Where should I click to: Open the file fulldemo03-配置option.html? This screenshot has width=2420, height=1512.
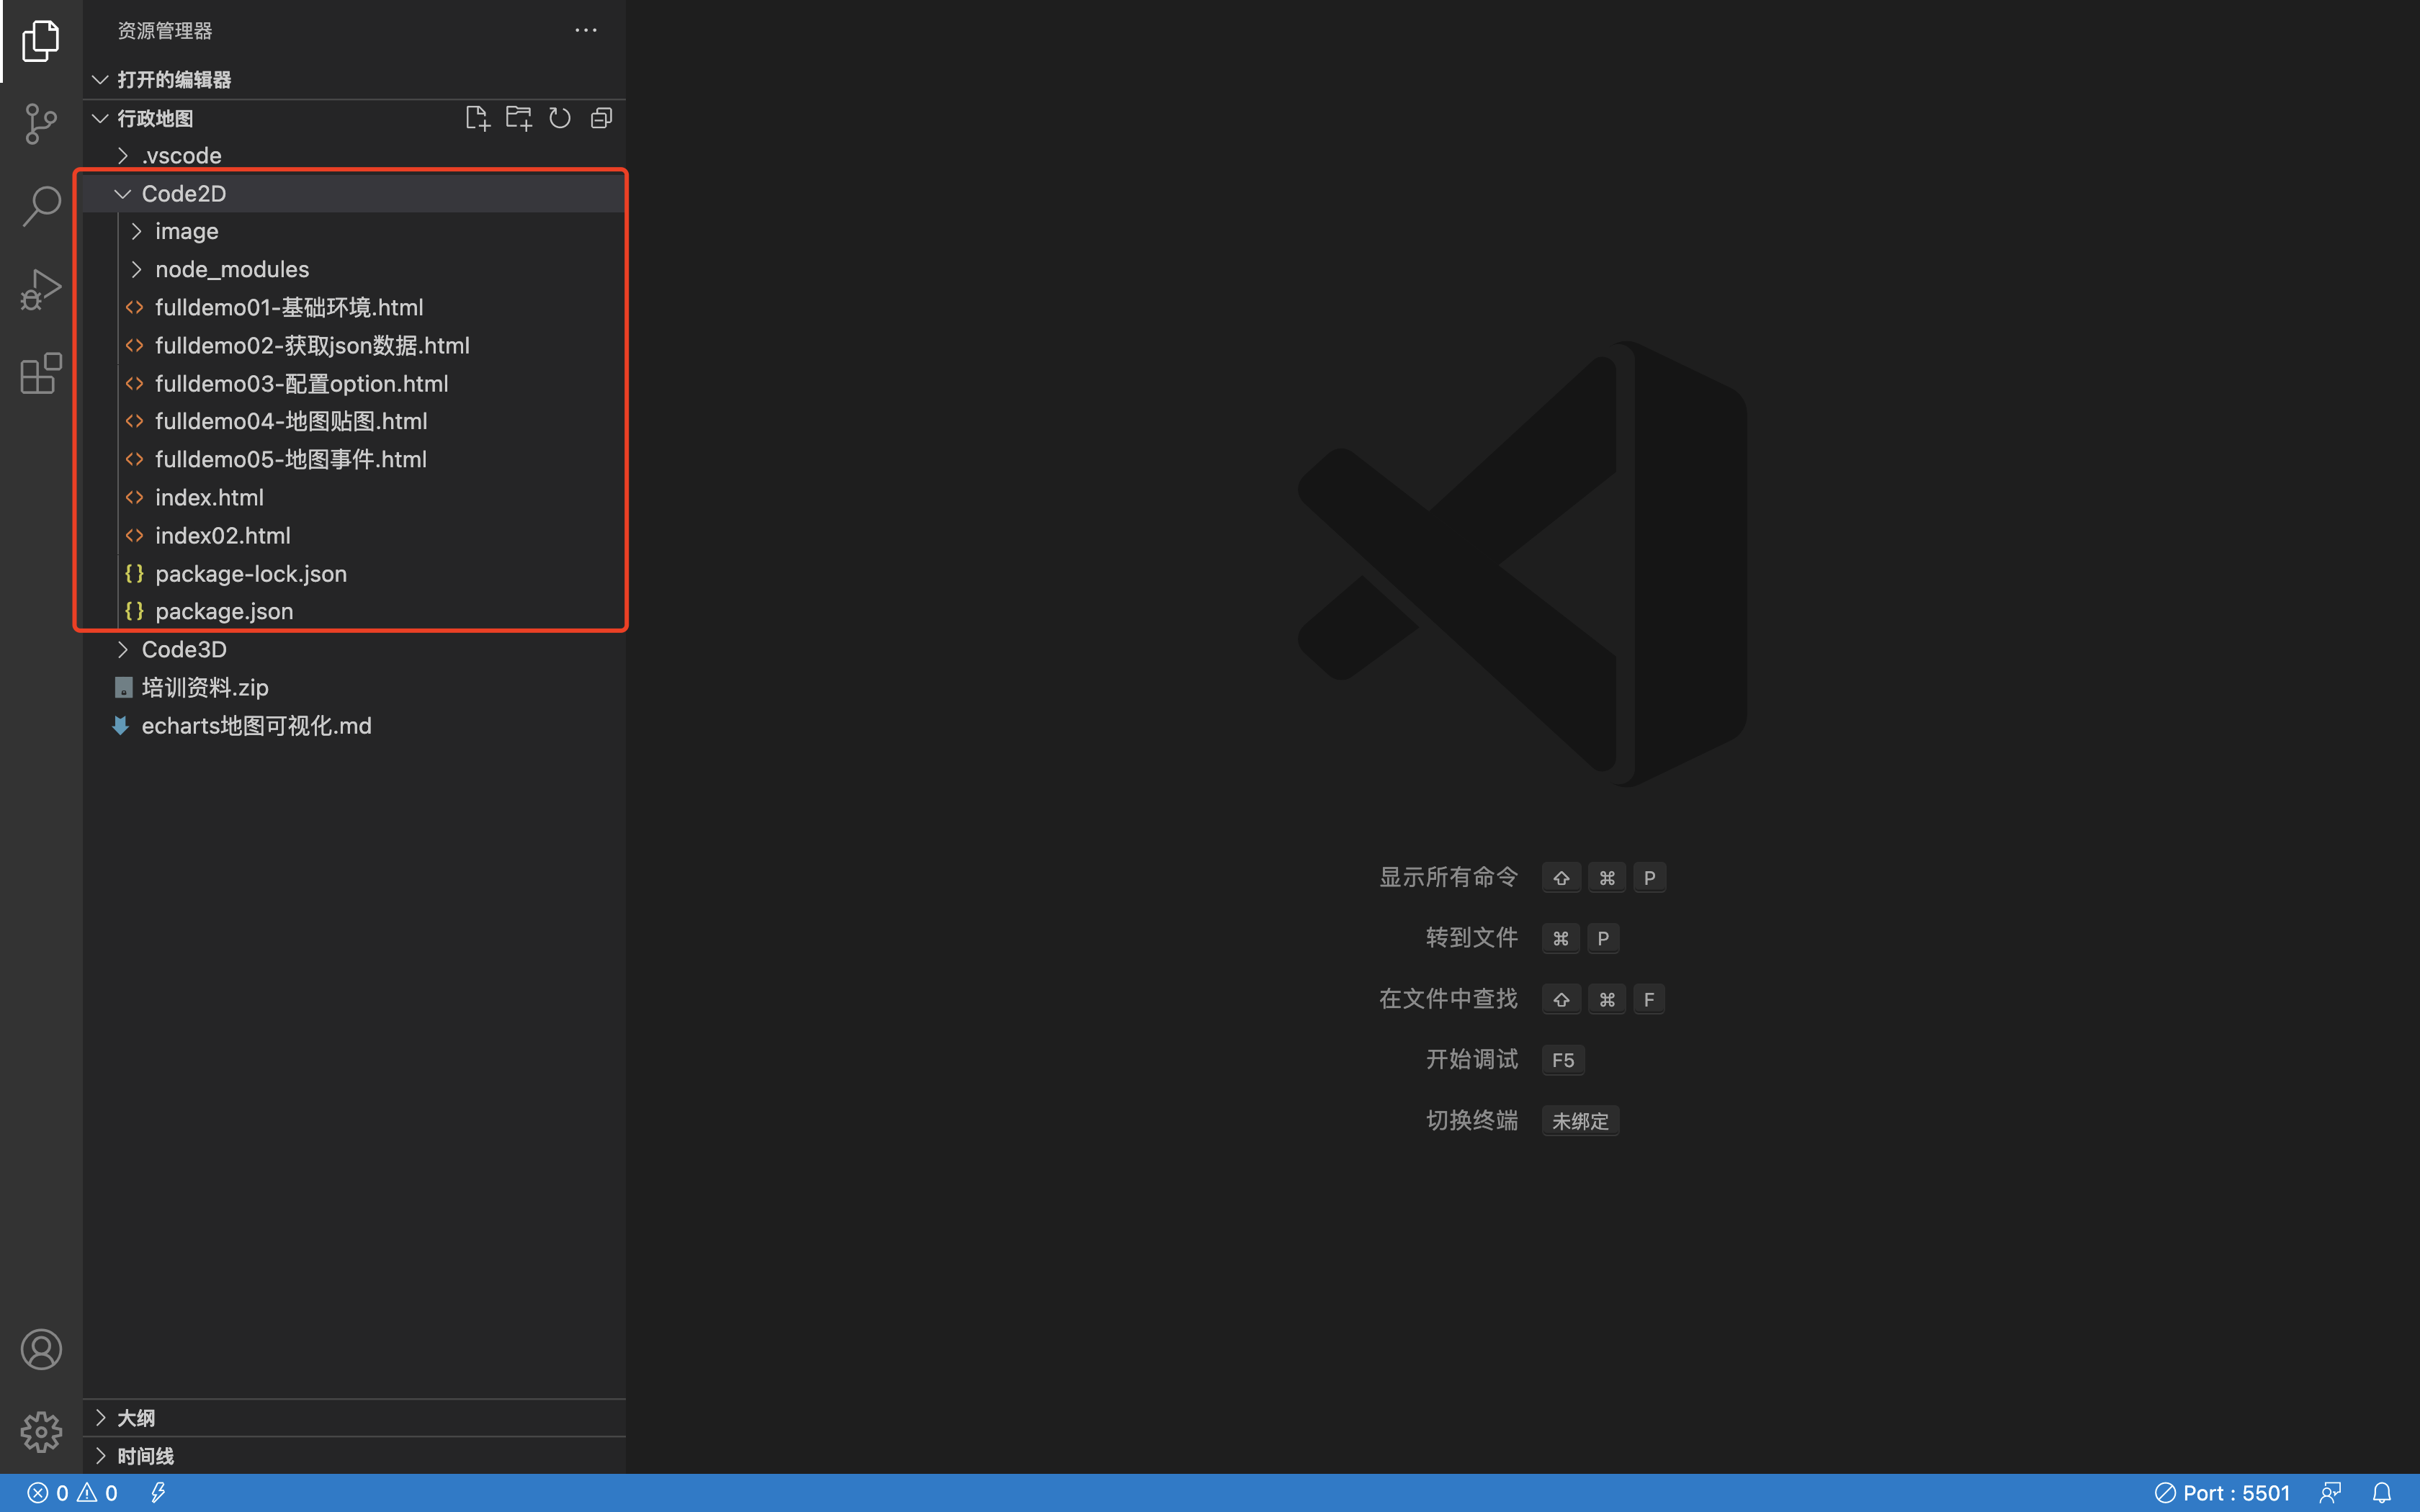[x=301, y=384]
